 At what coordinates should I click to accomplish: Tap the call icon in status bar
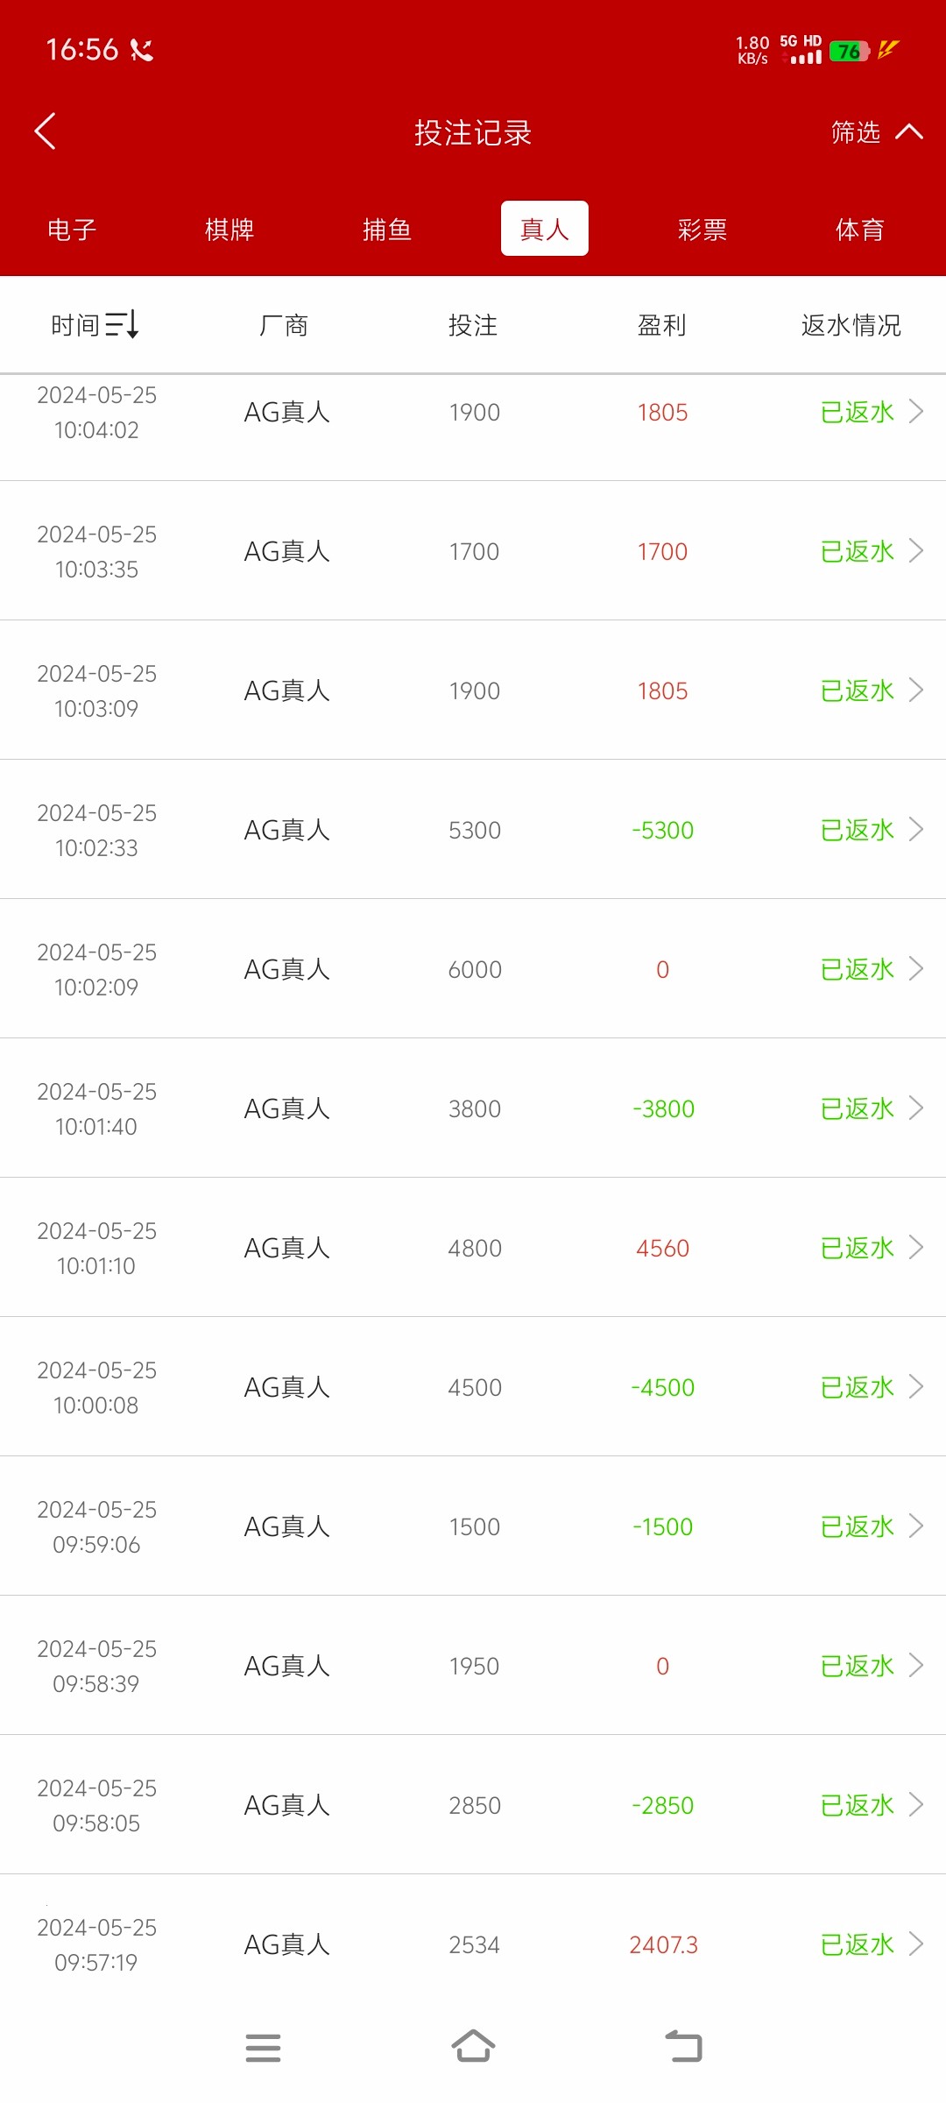(x=142, y=50)
